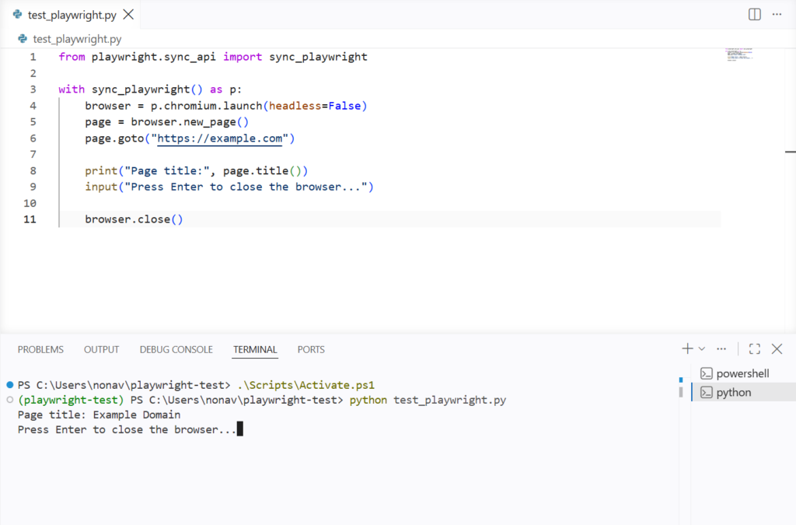
Task: Switch to the powershell terminal instance
Action: click(x=744, y=373)
